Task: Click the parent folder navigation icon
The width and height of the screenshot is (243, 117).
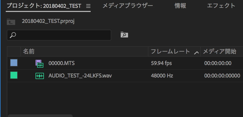Action: pyautogui.click(x=11, y=22)
